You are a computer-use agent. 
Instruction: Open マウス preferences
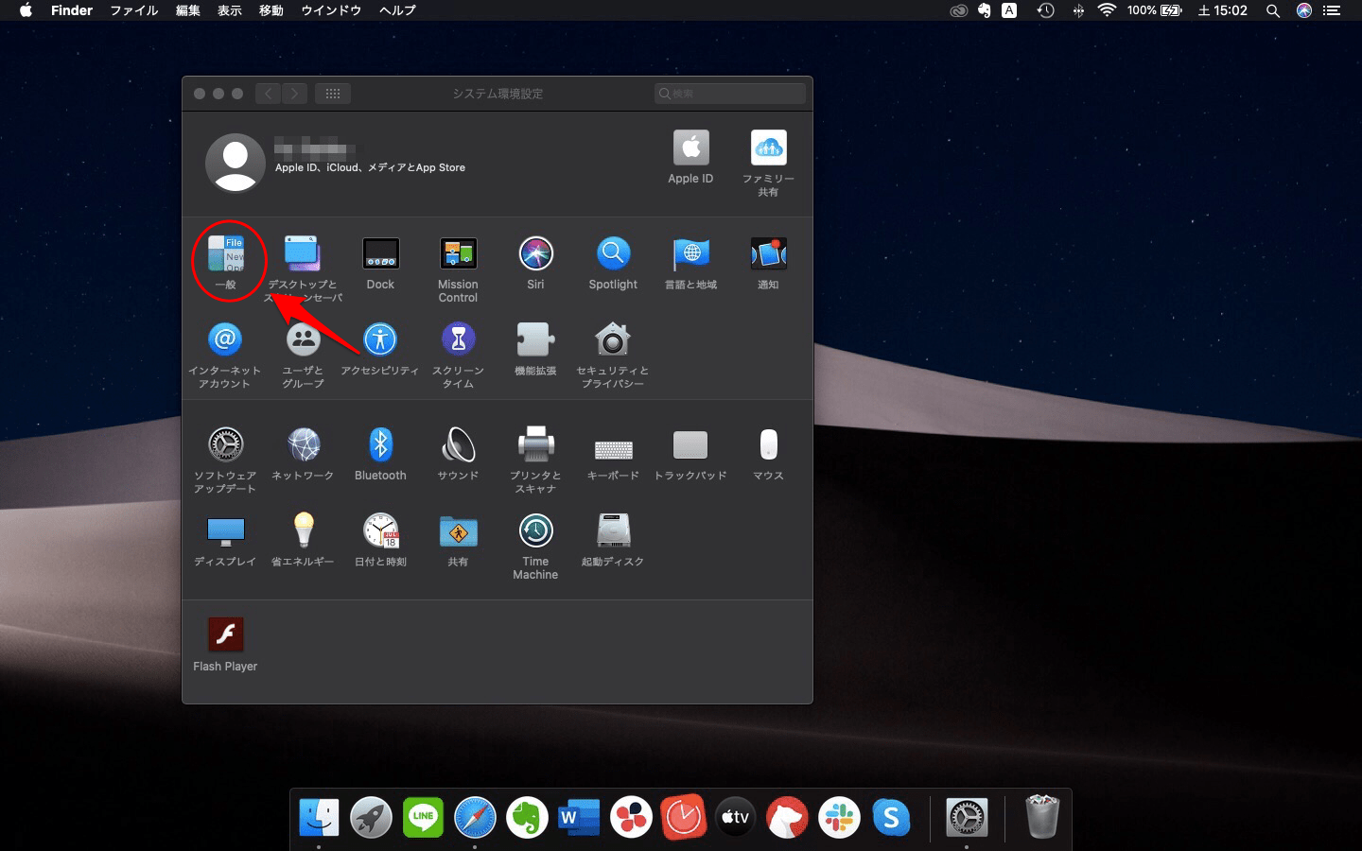(768, 444)
